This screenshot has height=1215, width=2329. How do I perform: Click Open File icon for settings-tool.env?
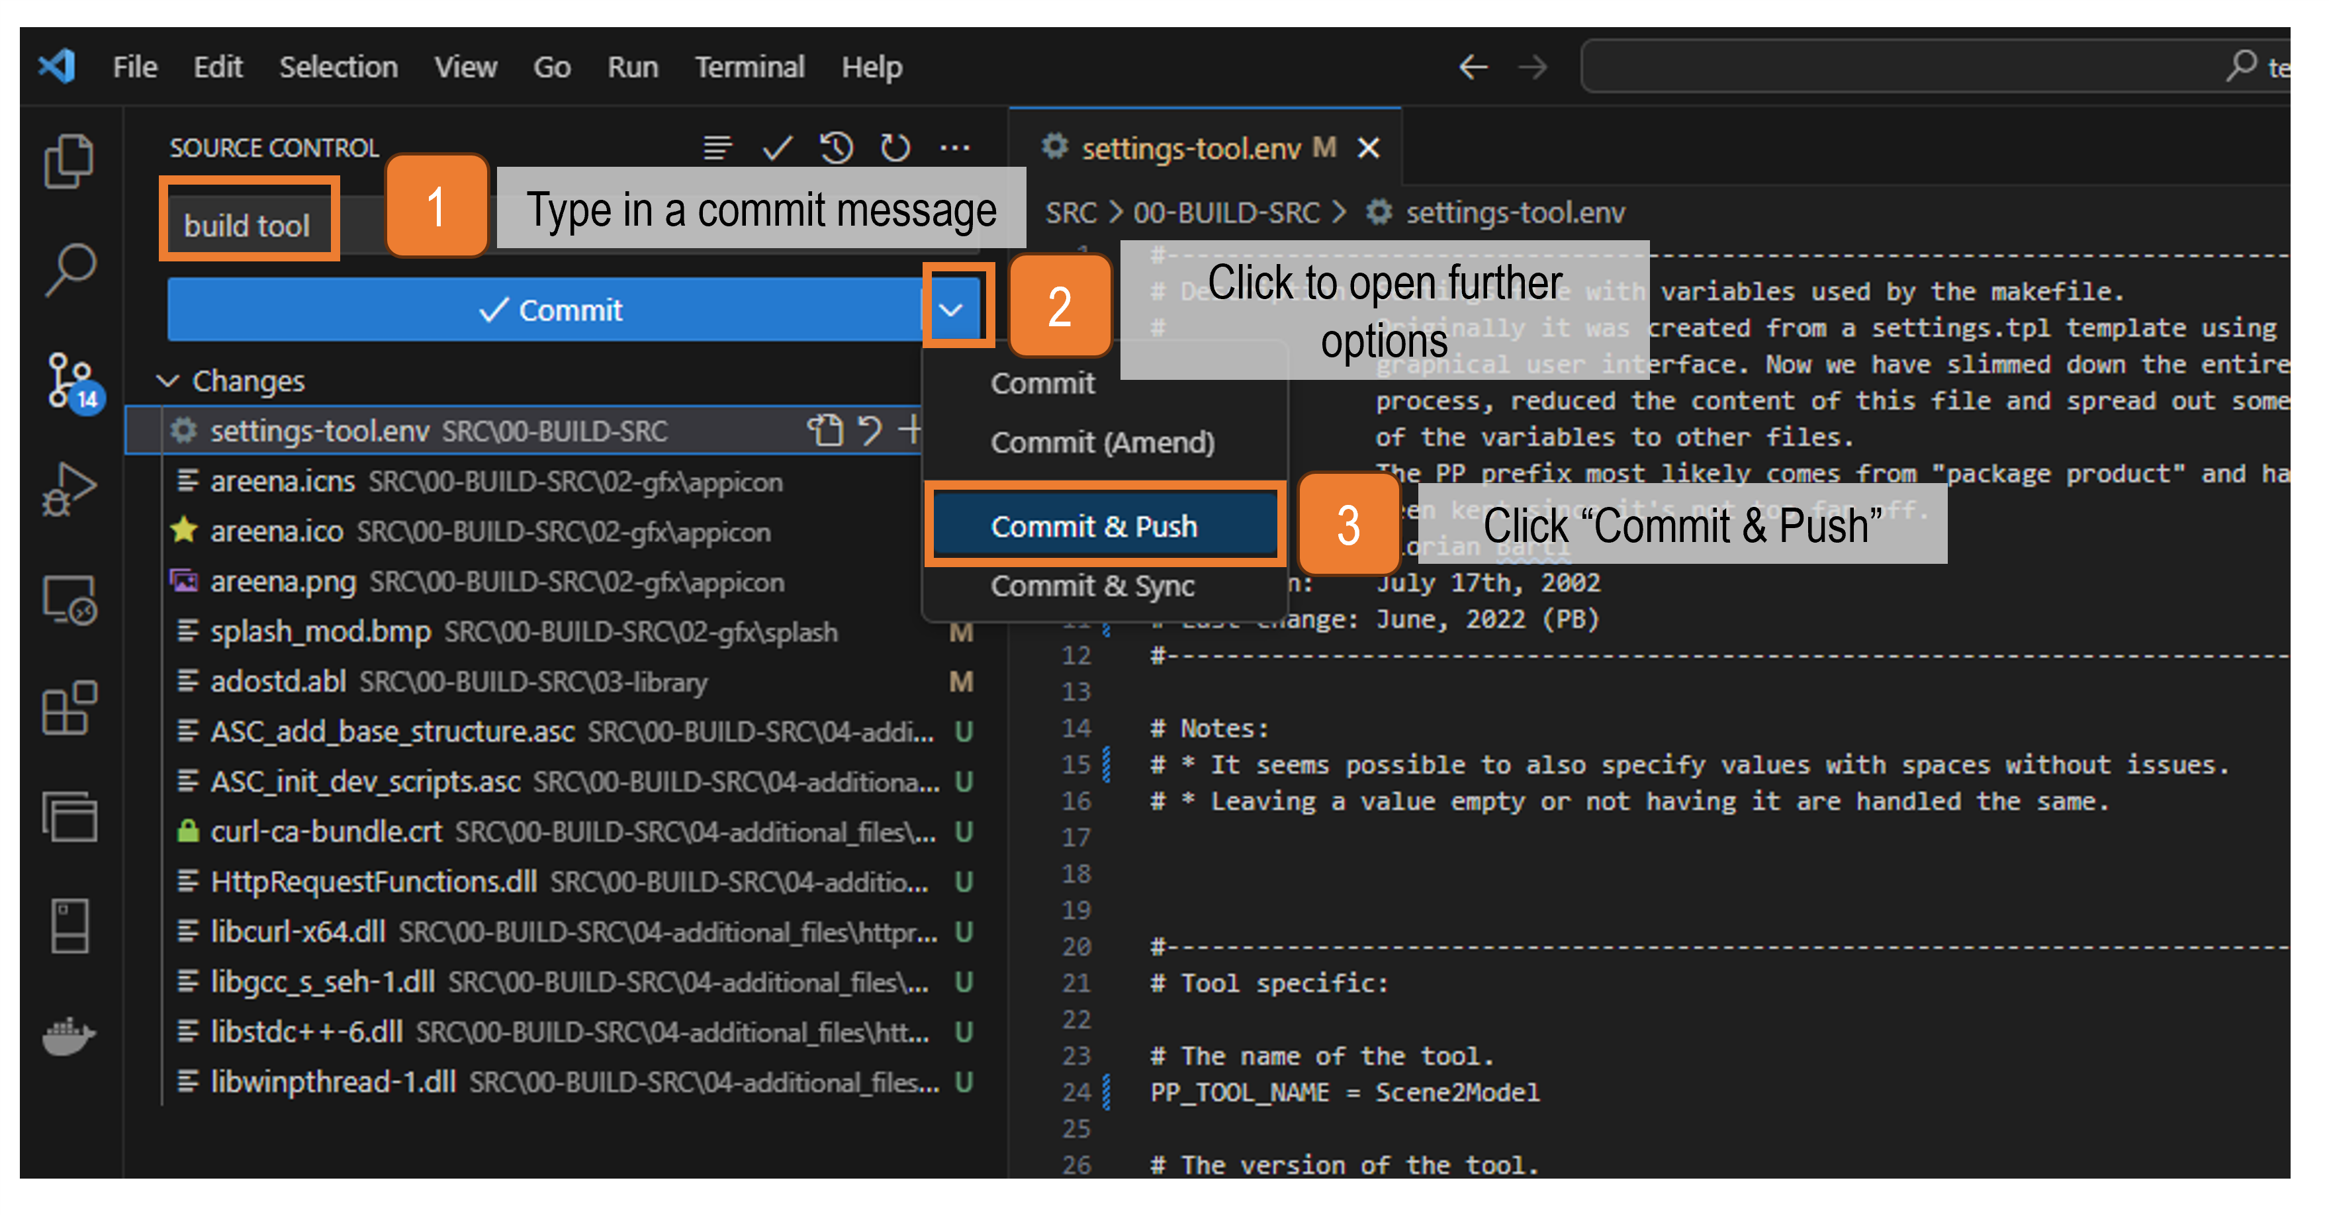tap(825, 430)
